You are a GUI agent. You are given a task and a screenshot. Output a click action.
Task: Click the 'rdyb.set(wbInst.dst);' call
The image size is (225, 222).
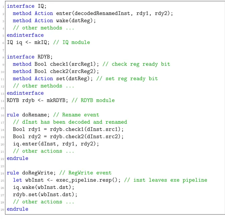pyautogui.click(x=45, y=195)
